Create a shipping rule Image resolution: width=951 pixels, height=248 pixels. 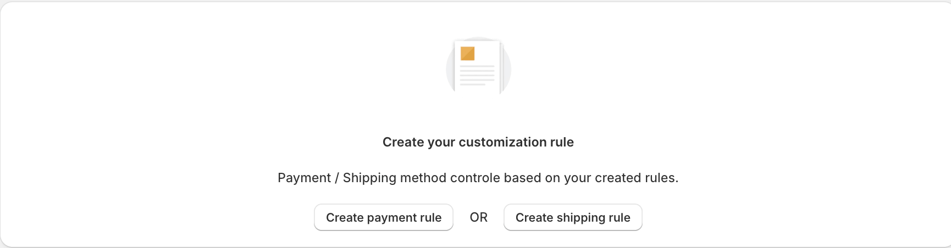(x=573, y=217)
